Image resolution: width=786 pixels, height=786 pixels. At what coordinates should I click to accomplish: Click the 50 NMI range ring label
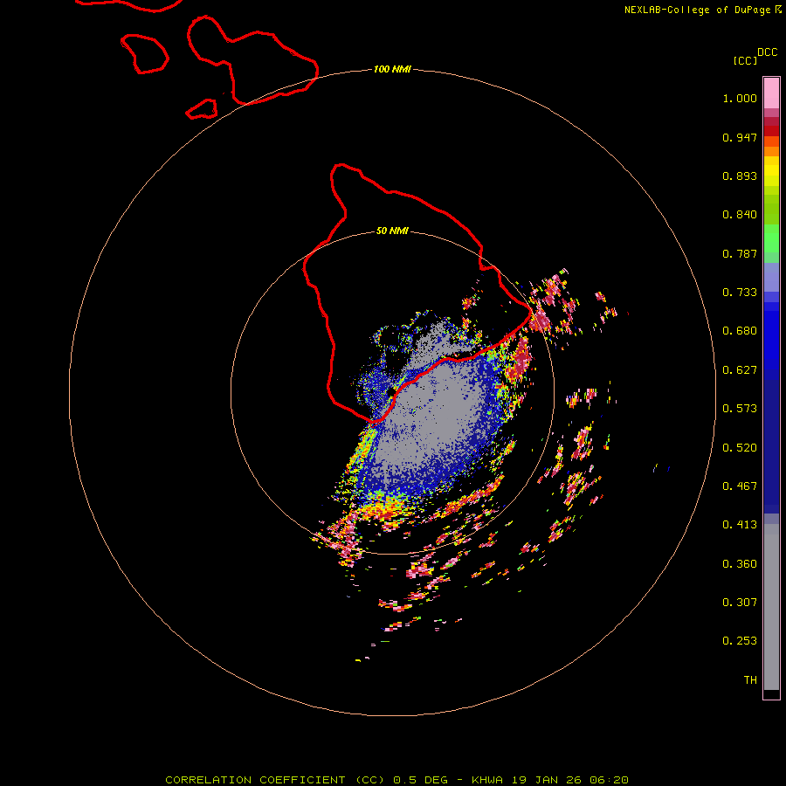pos(392,231)
